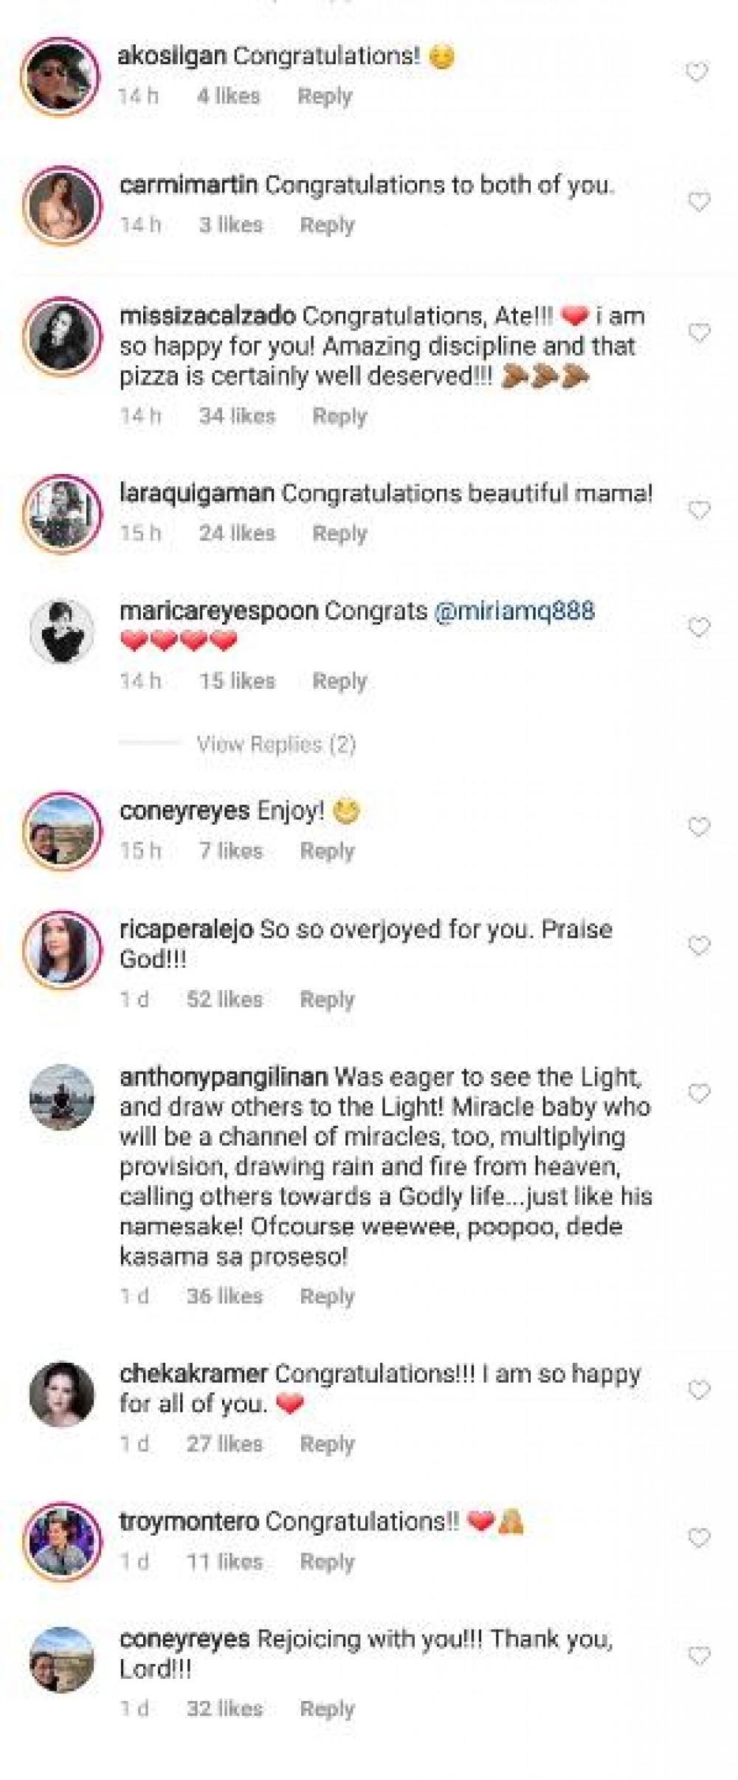Reply to missizacalzado's comment
Image resolution: width=738 pixels, height=1780 pixels.
tap(339, 416)
